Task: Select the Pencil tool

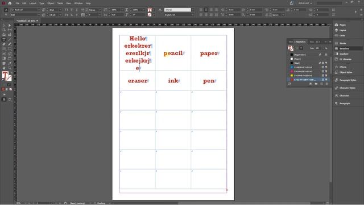Action: [10, 44]
